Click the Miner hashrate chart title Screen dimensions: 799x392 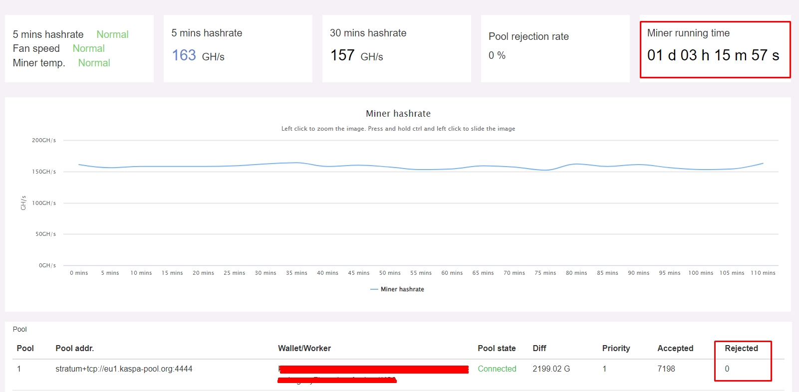[x=398, y=114]
